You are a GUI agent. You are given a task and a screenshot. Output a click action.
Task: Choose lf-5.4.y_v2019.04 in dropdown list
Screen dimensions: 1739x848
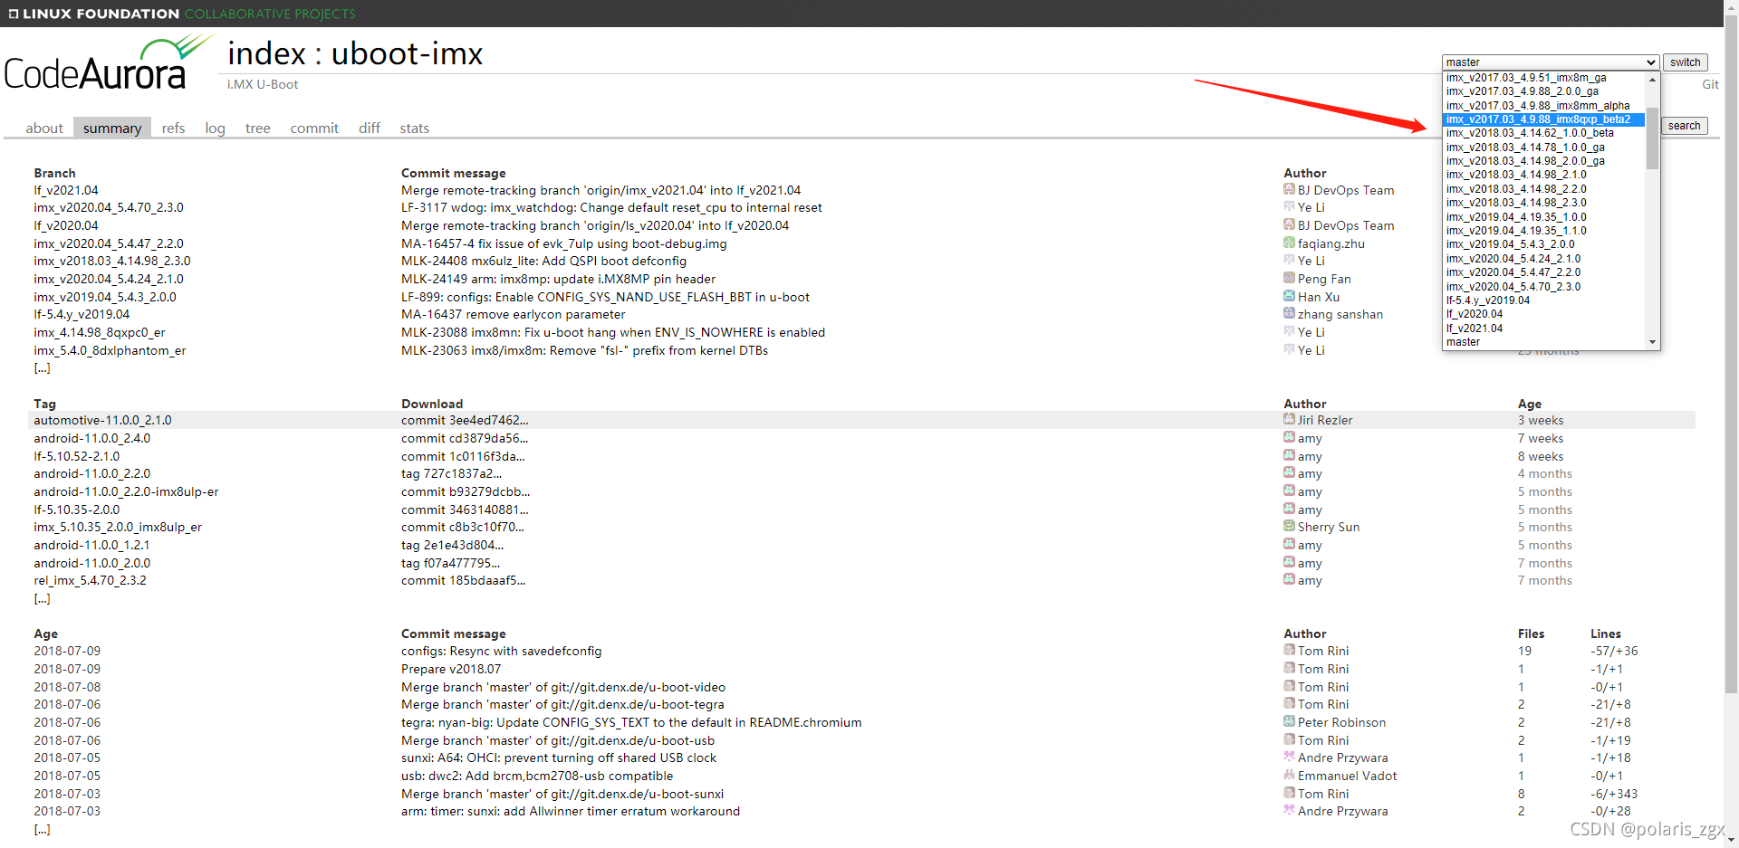pos(1543,300)
